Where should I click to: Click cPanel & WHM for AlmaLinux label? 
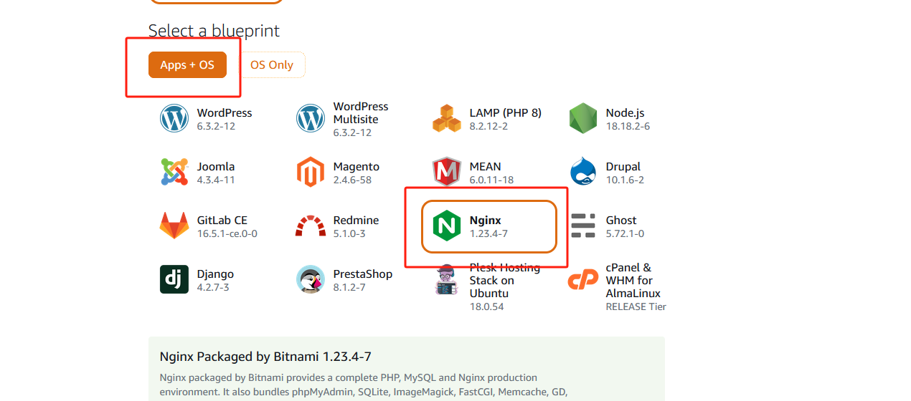(633, 280)
